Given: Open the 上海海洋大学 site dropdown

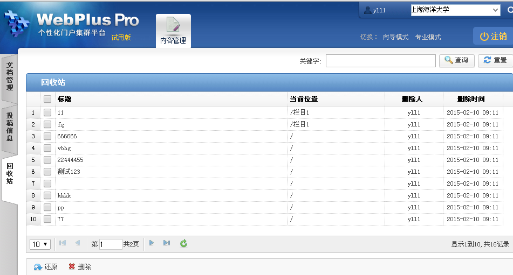Looking at the screenshot, I should pyautogui.click(x=455, y=10).
